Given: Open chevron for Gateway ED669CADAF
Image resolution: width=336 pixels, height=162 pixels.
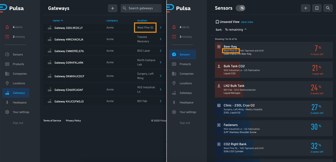Looking at the screenshot, I should [x=161, y=90].
